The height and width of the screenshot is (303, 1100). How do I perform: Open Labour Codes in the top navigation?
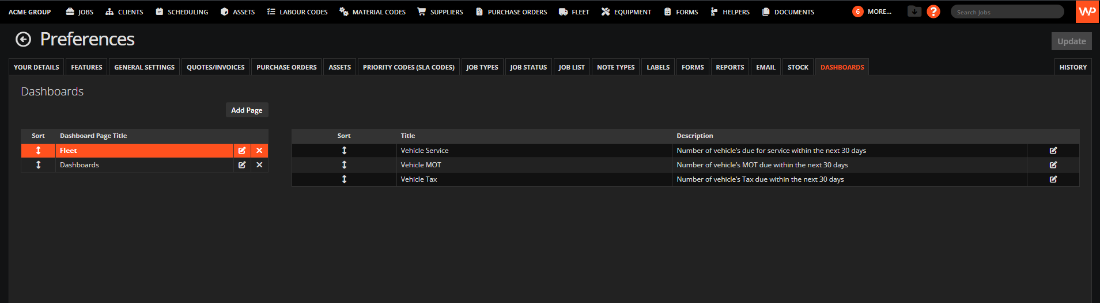click(297, 11)
